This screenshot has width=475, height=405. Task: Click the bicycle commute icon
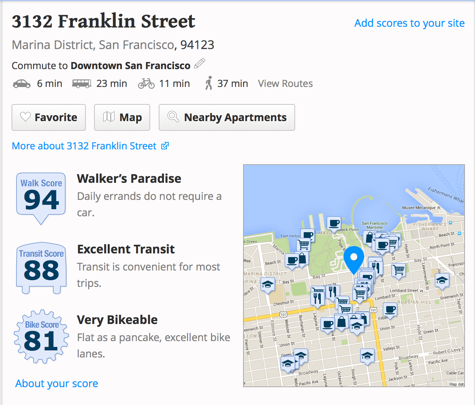pyautogui.click(x=146, y=84)
